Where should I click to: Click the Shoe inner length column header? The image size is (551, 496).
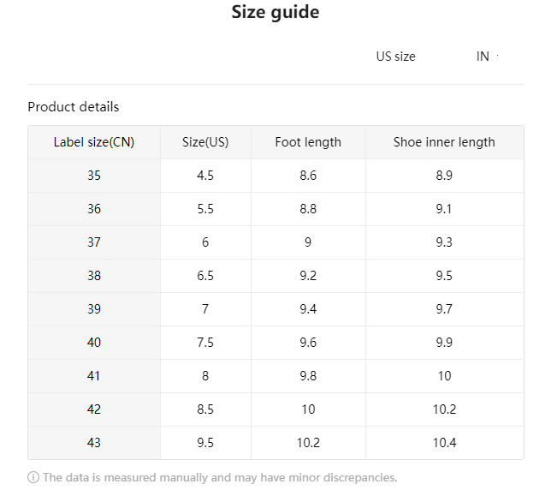click(x=444, y=142)
